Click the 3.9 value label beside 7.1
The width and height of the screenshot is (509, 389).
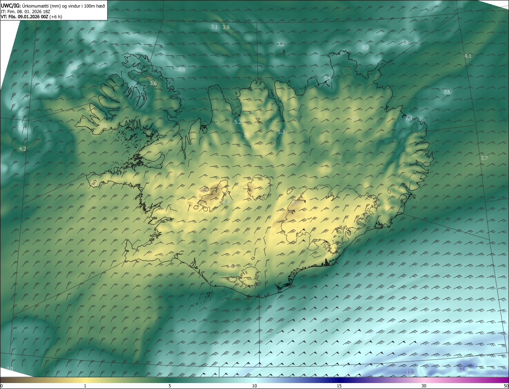(x=226, y=27)
